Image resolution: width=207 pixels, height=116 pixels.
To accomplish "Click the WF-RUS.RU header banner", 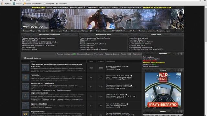I will pos(102,19).
